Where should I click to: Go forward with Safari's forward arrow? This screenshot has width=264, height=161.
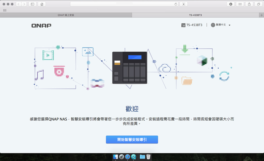tap(24, 4)
